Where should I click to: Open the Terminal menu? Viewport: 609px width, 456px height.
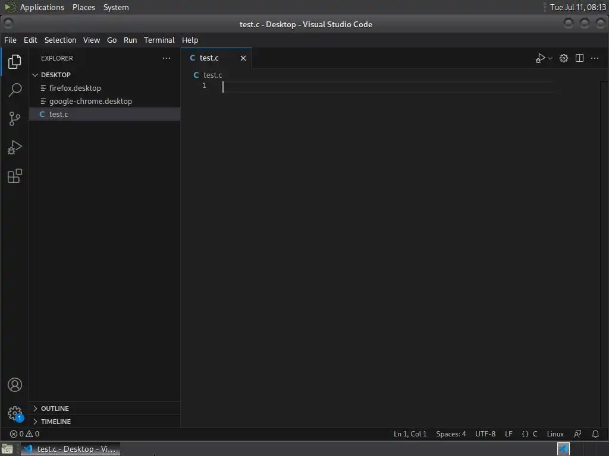(159, 40)
